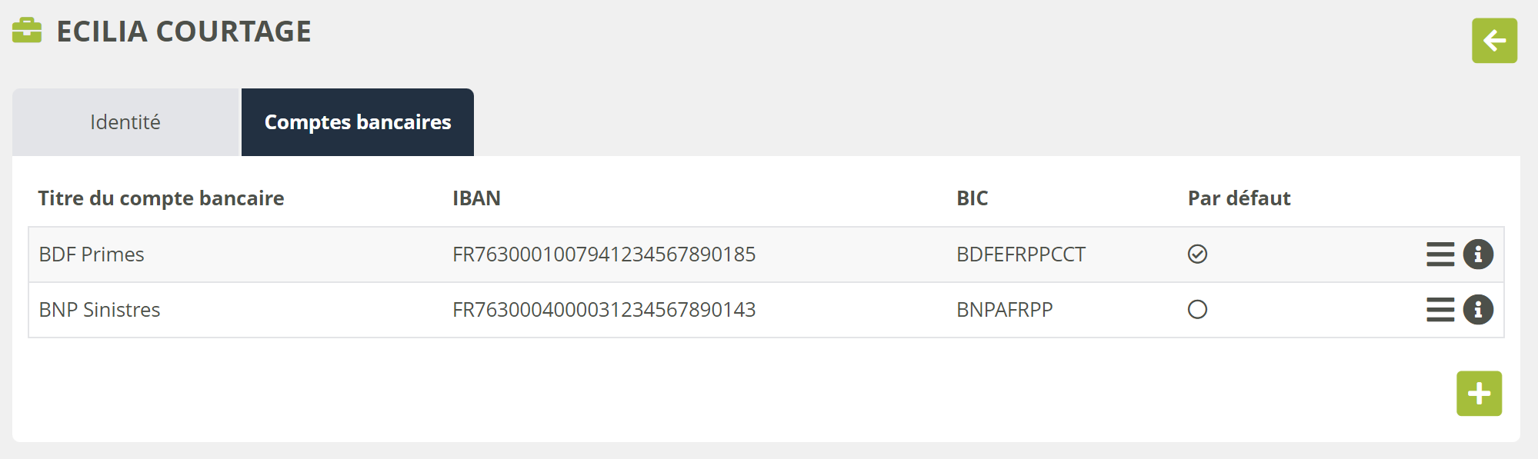This screenshot has height=459, width=1538.
Task: Set BNP Sinistres as default account
Action: tap(1197, 310)
